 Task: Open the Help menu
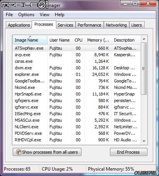(x=59, y=15)
